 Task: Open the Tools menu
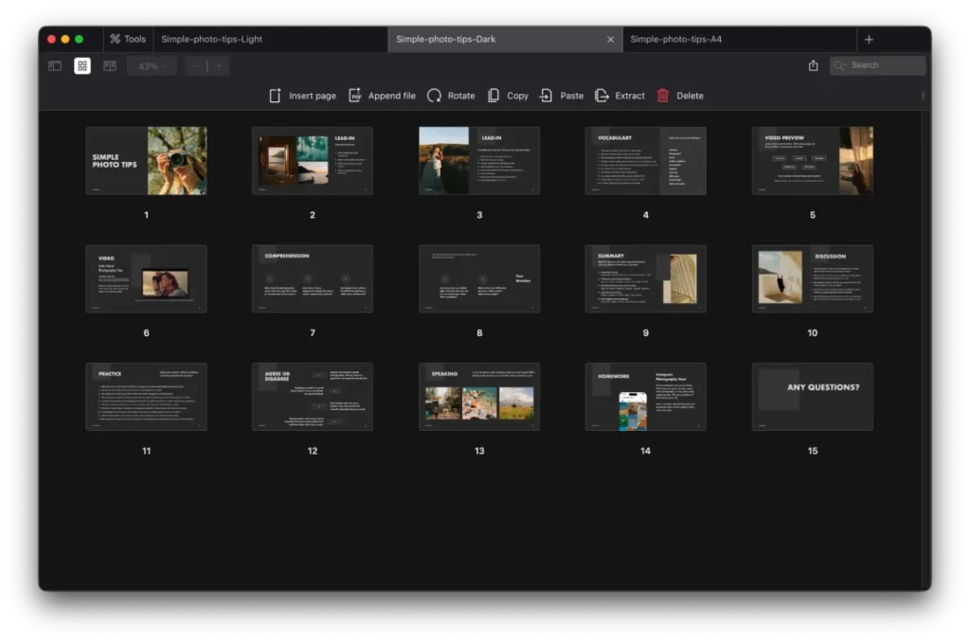tap(128, 39)
